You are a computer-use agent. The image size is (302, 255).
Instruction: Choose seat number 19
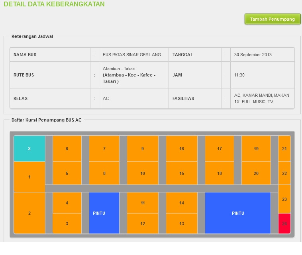tap(256, 149)
